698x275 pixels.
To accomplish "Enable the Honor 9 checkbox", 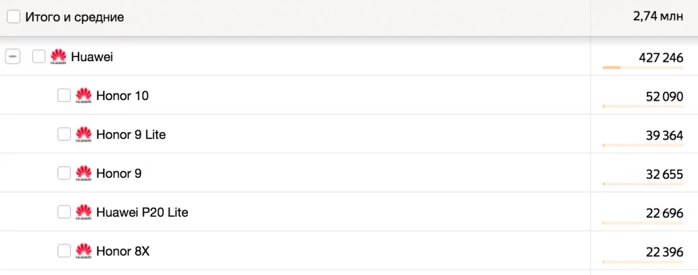I will (64, 174).
